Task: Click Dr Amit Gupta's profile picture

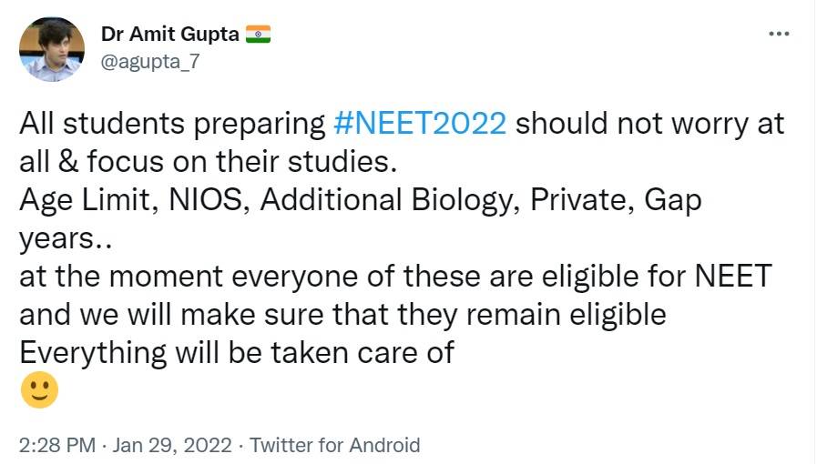Action: pos(52,50)
